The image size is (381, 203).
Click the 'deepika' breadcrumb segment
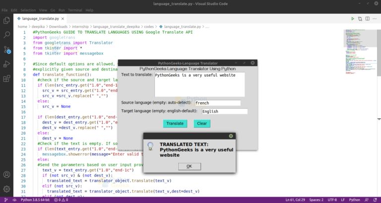pyautogui.click(x=38, y=27)
